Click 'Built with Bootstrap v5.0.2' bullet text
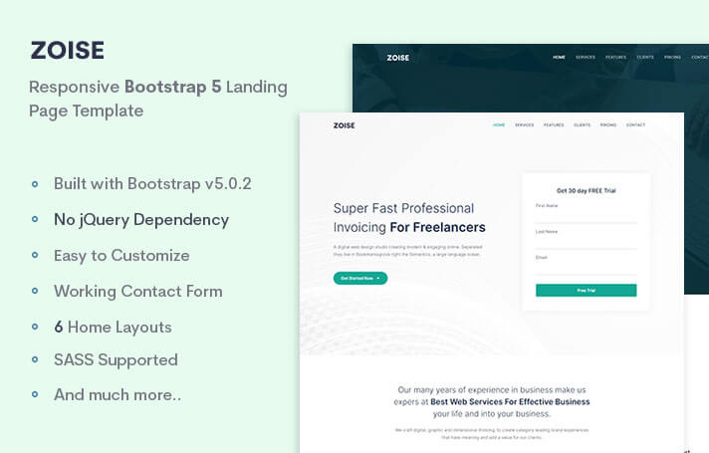The height and width of the screenshot is (453, 709). click(152, 184)
